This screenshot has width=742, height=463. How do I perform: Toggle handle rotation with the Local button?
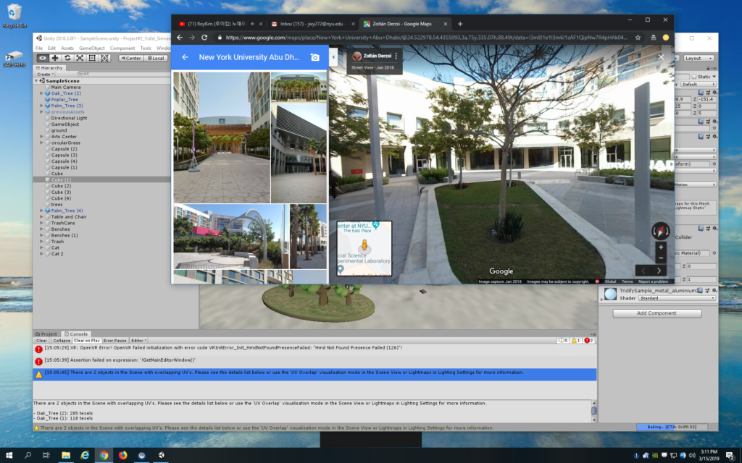click(156, 58)
